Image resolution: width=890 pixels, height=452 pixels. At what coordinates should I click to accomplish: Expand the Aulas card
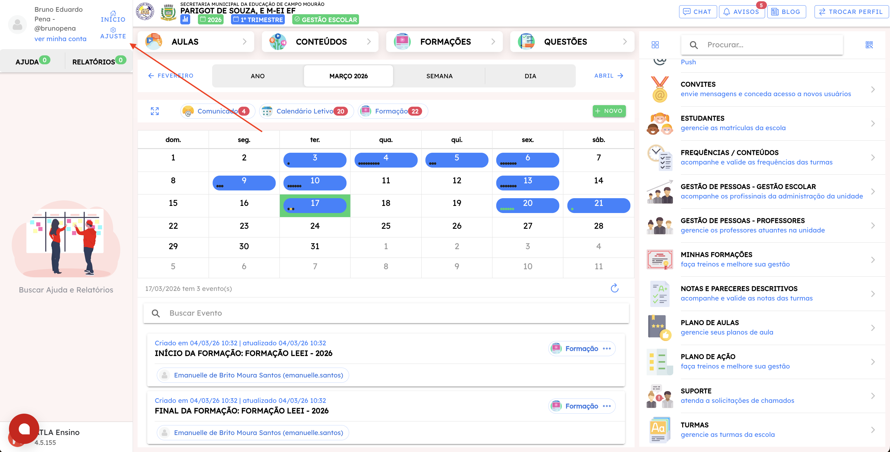point(195,42)
